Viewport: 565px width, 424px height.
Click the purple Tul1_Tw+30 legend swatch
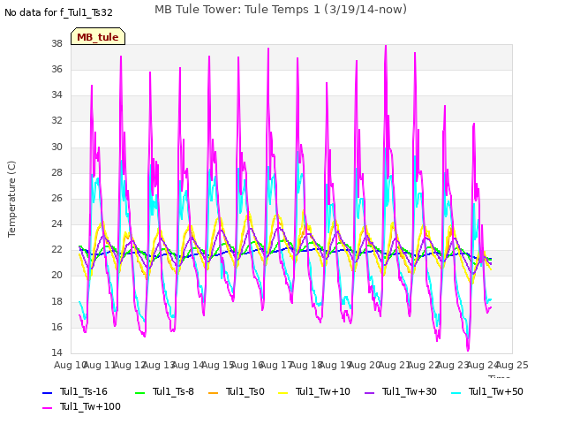370,392
